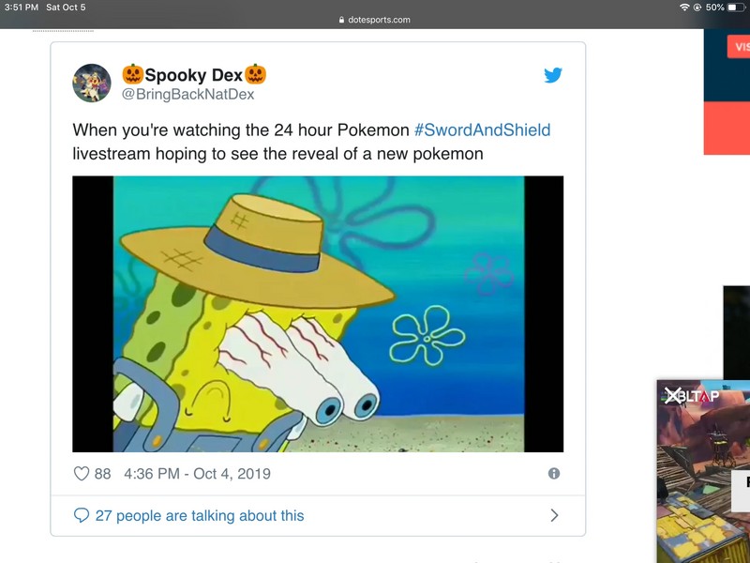Viewport: 750px width, 563px height.
Task: Tap the rotation lock status icon
Action: 697,8
